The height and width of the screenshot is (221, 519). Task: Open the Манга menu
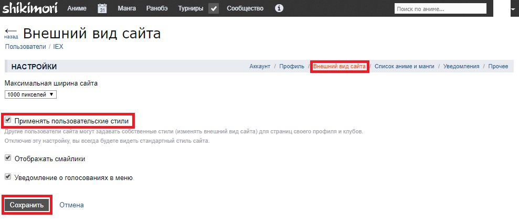(x=126, y=8)
